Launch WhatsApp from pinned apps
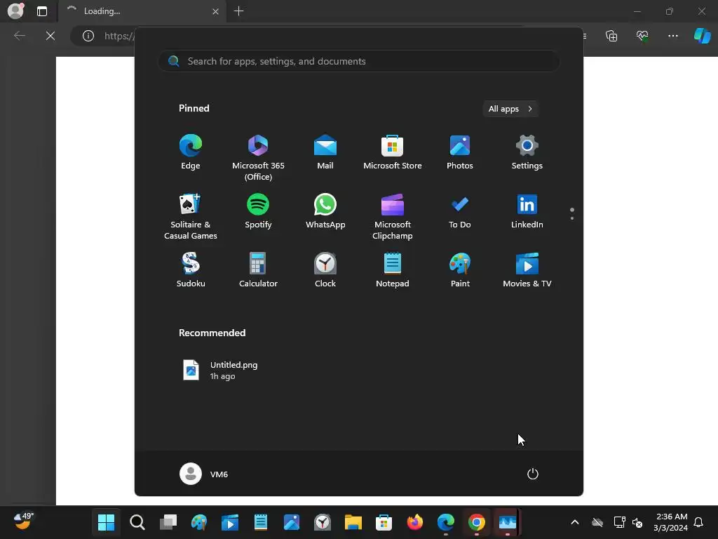 [x=325, y=211]
